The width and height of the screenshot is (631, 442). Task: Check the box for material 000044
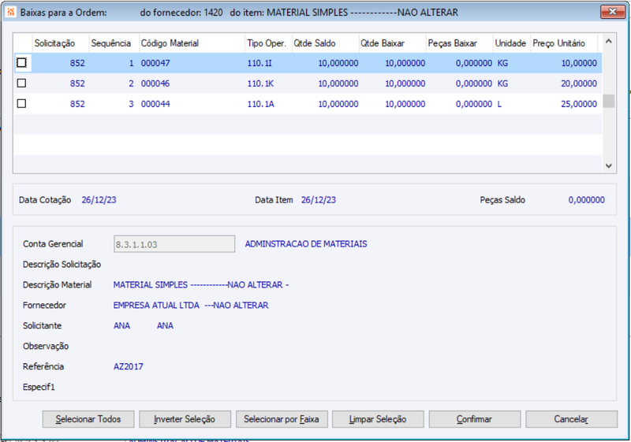pyautogui.click(x=22, y=104)
